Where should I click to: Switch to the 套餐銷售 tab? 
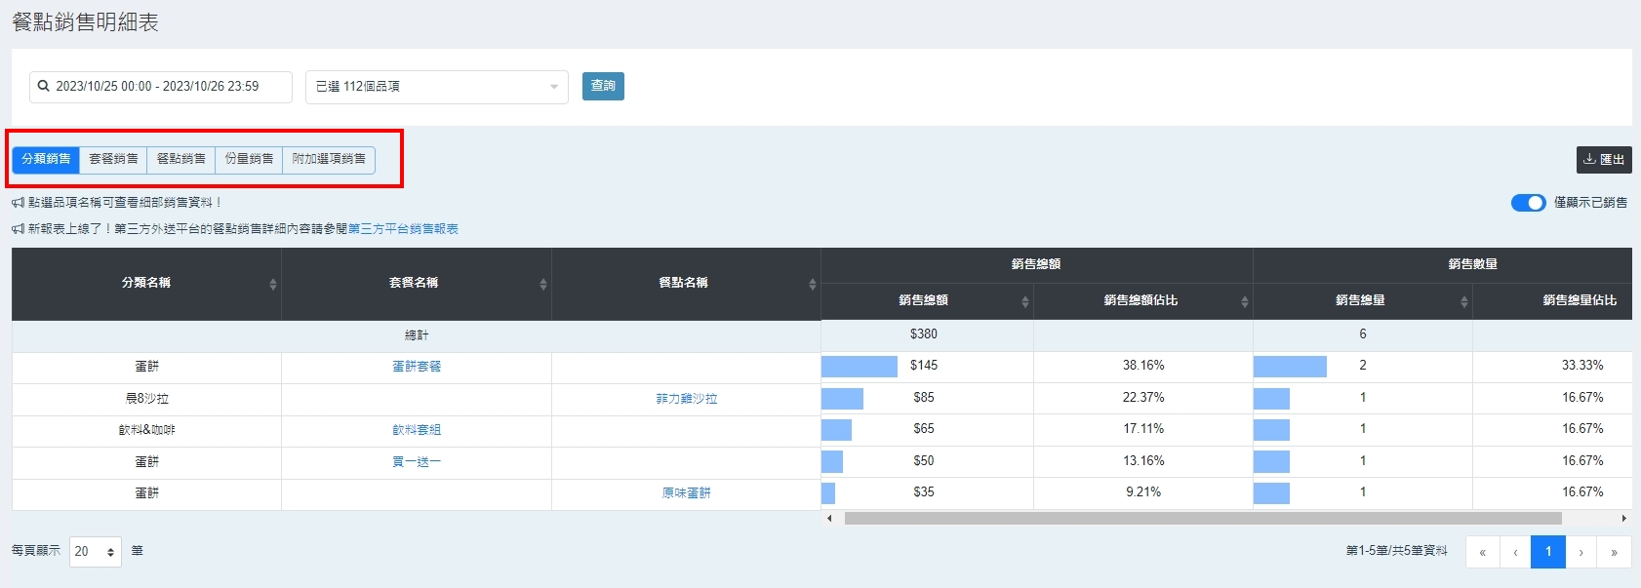[113, 159]
